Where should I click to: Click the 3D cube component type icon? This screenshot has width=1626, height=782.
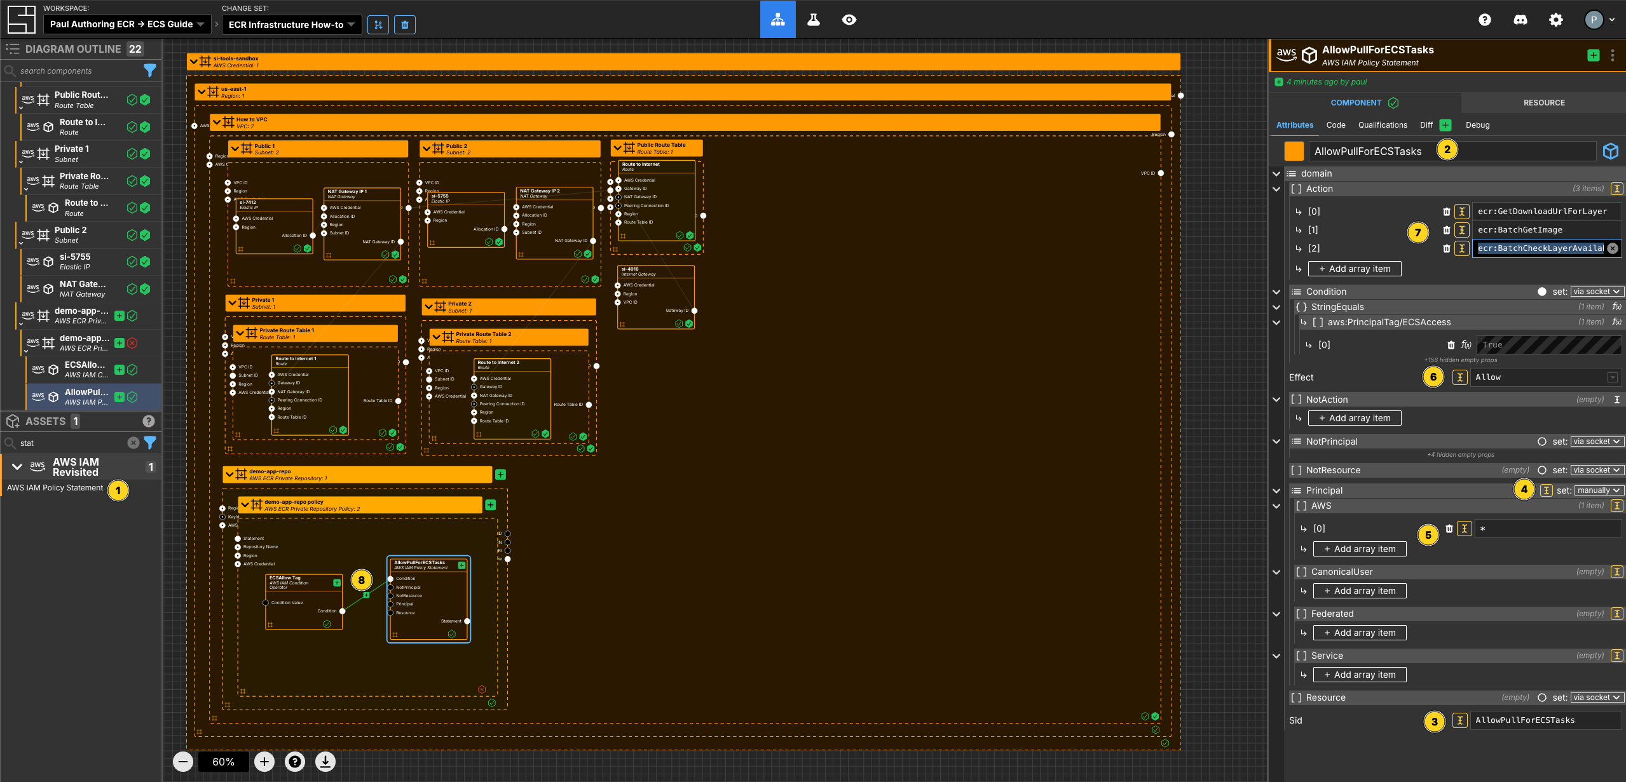[1610, 151]
